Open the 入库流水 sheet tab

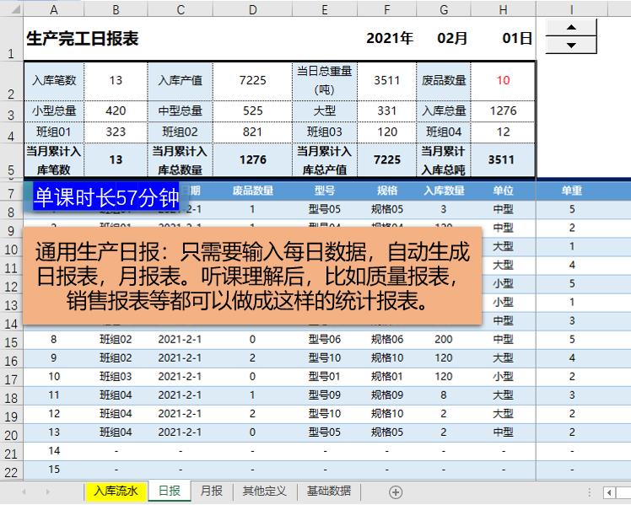pyautogui.click(x=116, y=491)
